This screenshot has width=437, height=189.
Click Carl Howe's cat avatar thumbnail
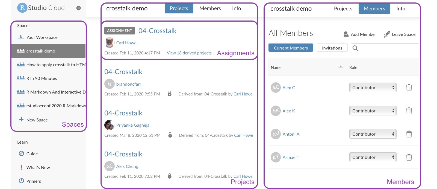tap(109, 43)
